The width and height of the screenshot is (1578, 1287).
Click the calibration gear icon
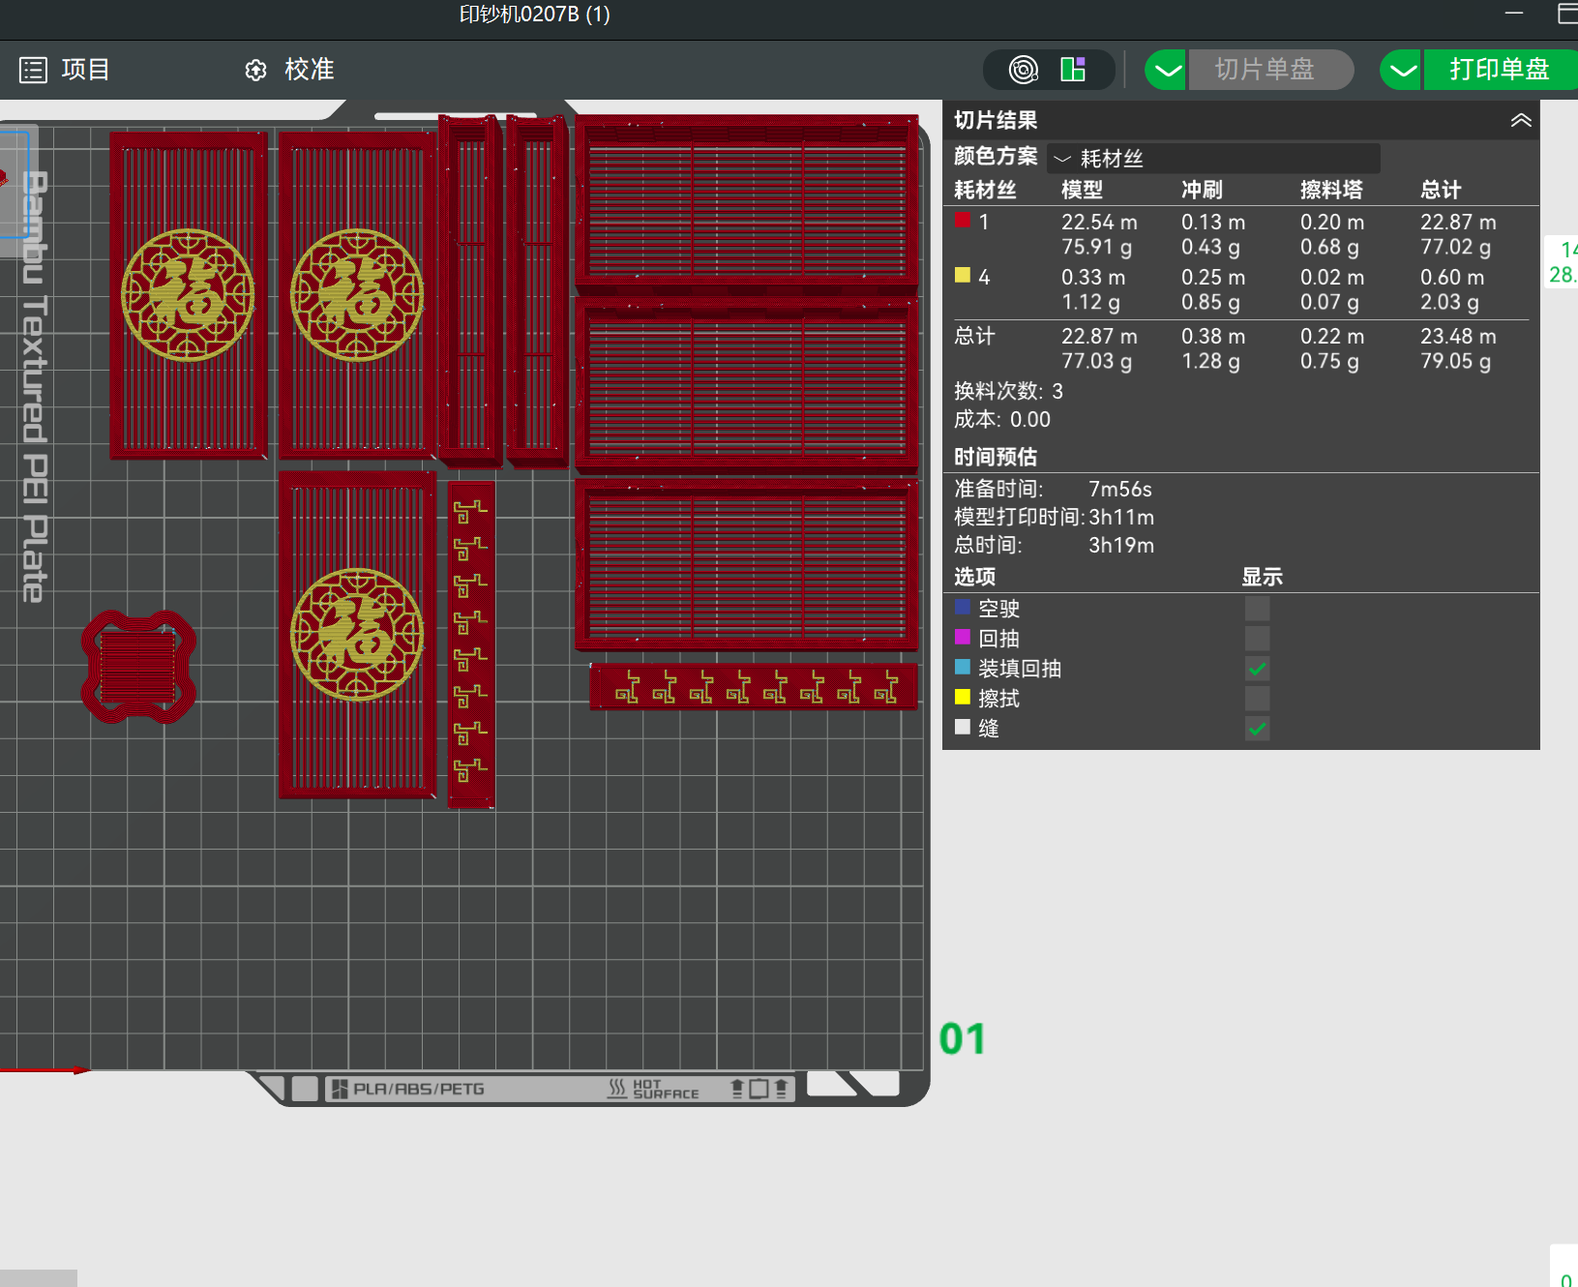(x=255, y=71)
